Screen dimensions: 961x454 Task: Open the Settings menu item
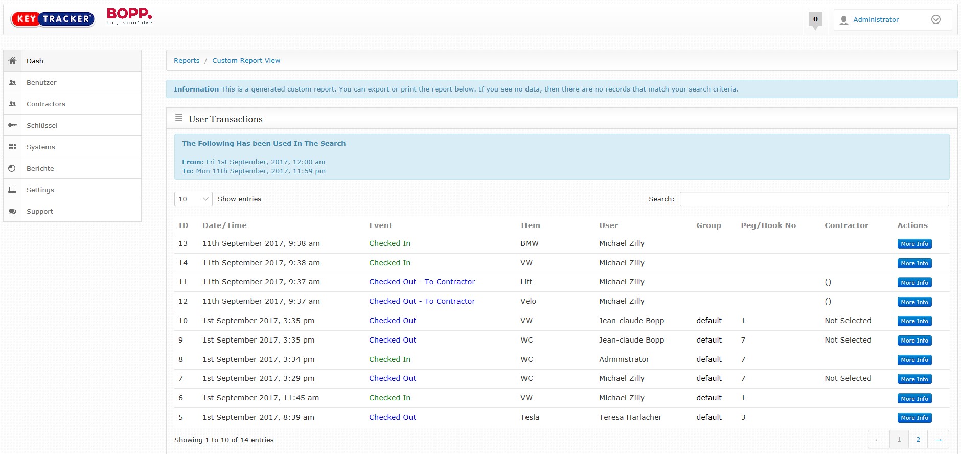[x=72, y=190]
